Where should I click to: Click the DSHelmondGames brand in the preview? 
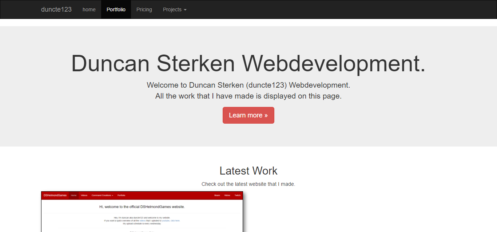click(55, 195)
